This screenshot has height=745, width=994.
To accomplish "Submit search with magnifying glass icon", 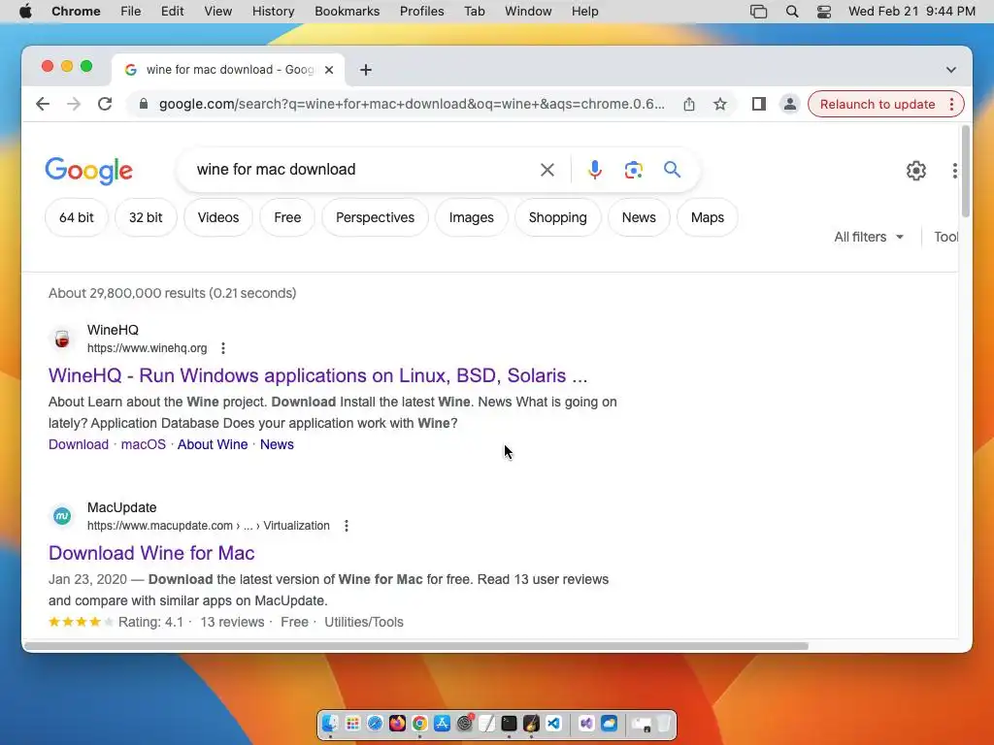I will 672,169.
